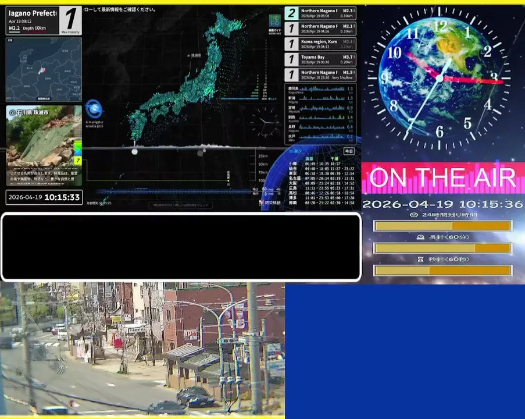Click the 水戸 Mito seismograph row
This screenshot has height=419, width=525.
point(320,137)
